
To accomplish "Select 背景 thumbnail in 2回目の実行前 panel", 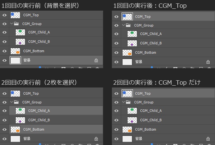I will point(15,139).
